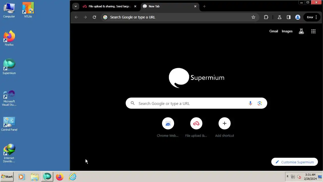This screenshot has height=182, width=323.
Task: Select the NTLite desktop icon
Action: 28,10
